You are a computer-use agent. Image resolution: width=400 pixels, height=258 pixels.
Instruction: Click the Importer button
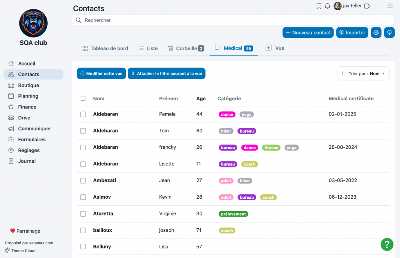pos(352,32)
